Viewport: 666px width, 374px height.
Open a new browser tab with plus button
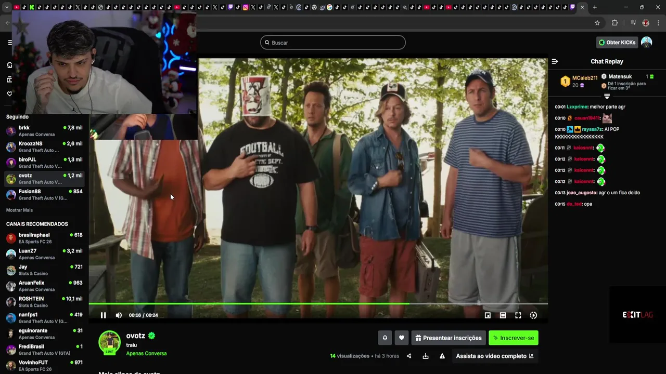[x=595, y=7]
